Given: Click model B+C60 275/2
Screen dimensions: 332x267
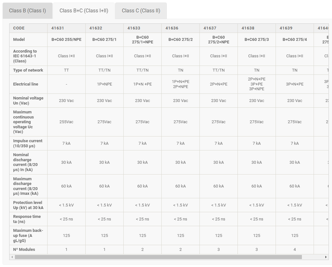Looking at the screenshot, I should 181,40.
